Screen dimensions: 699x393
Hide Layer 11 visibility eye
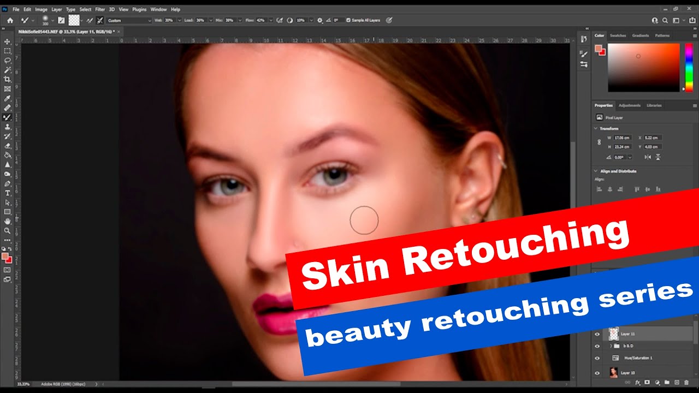(597, 334)
